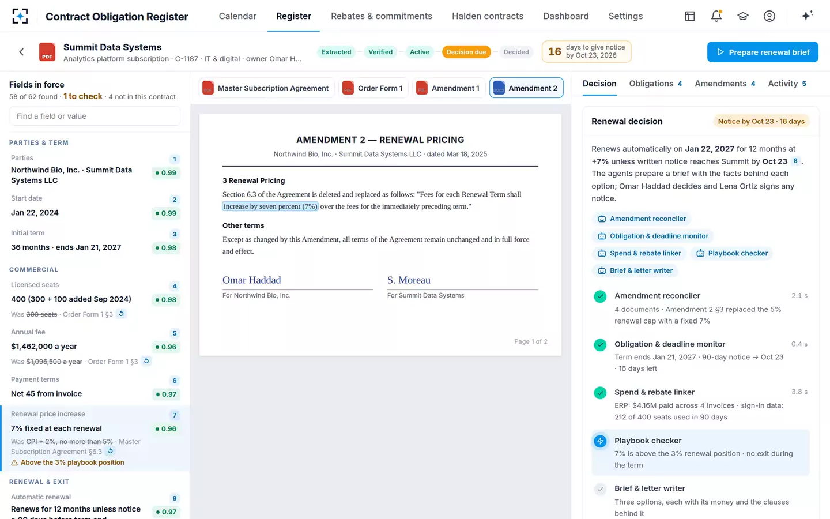Open the Order Form 1 document tab
The width and height of the screenshot is (830, 519).
coord(373,88)
